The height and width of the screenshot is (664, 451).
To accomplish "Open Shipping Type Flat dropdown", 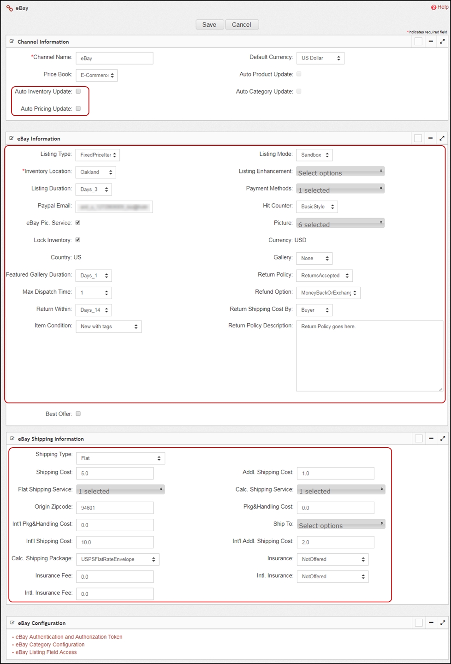I will [x=120, y=458].
